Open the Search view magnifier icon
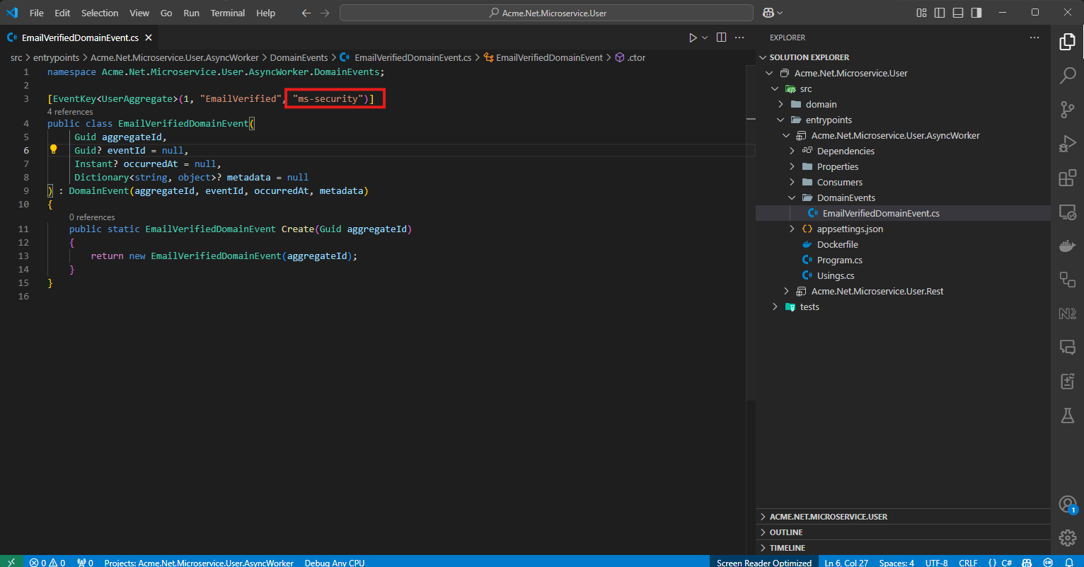This screenshot has width=1084, height=567. click(x=1067, y=75)
